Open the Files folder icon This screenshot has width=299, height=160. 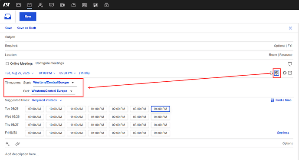click(x=73, y=5)
